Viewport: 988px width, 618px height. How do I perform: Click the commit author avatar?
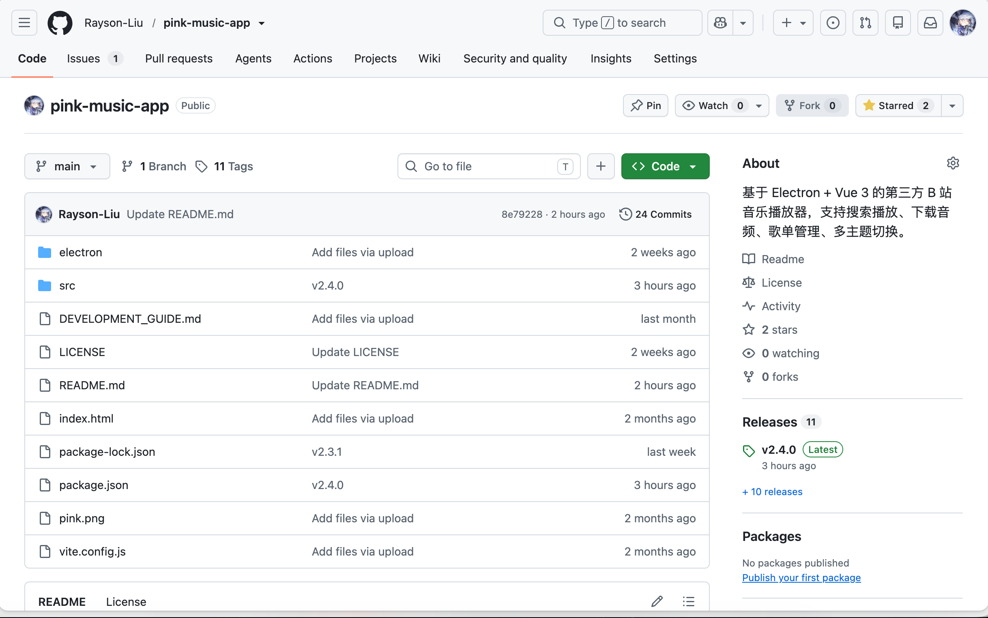pyautogui.click(x=44, y=214)
